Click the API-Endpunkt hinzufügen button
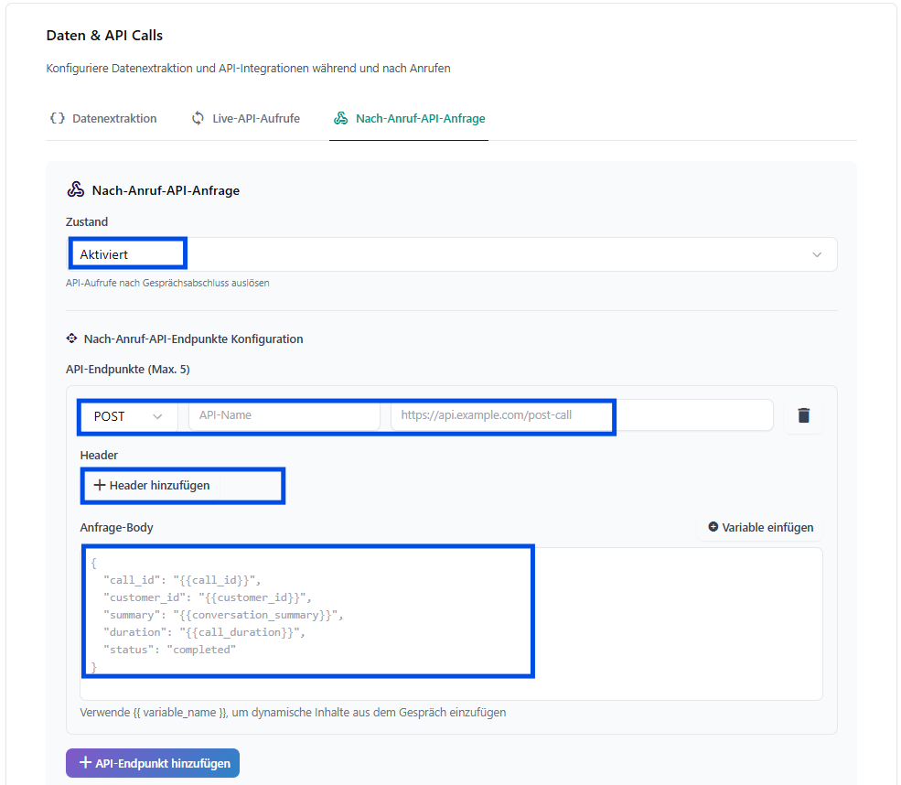 [x=153, y=763]
